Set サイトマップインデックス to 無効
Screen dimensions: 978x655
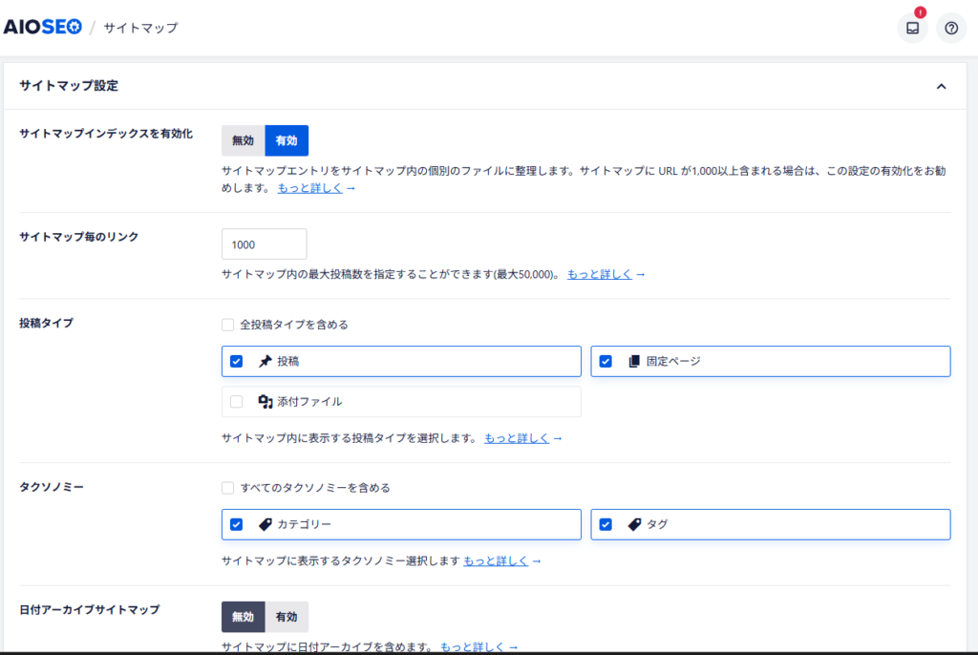(243, 140)
